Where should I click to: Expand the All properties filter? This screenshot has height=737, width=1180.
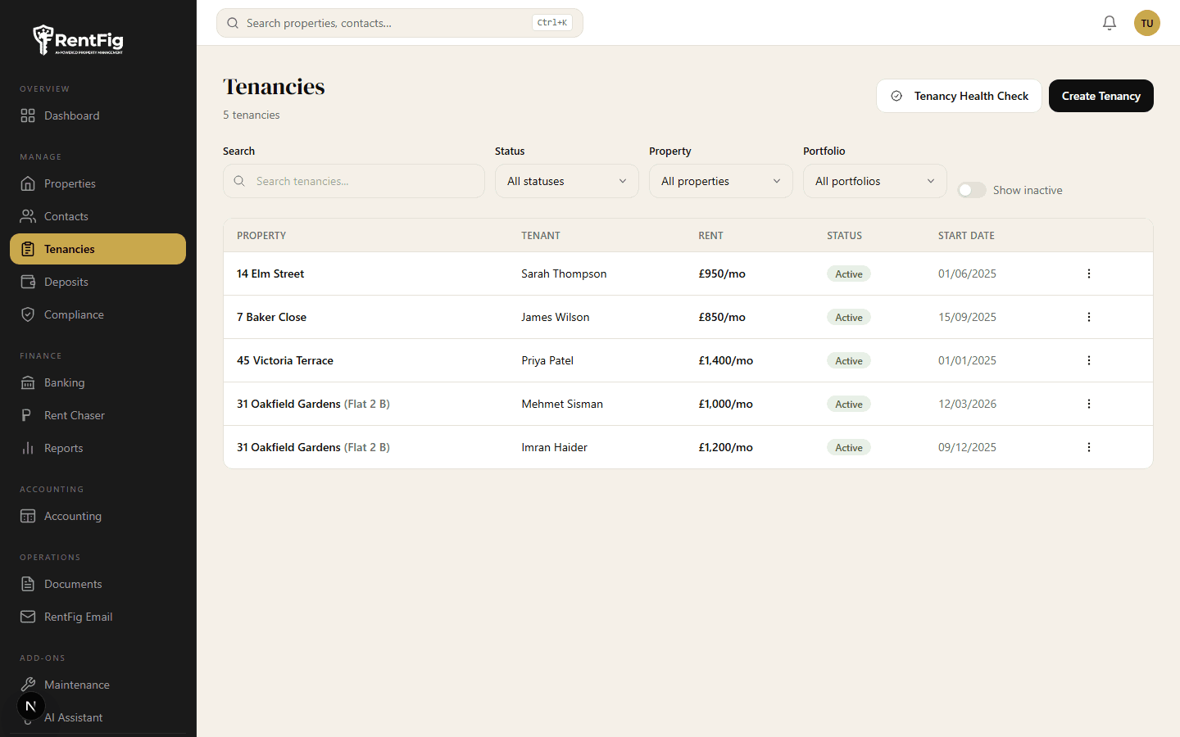720,181
